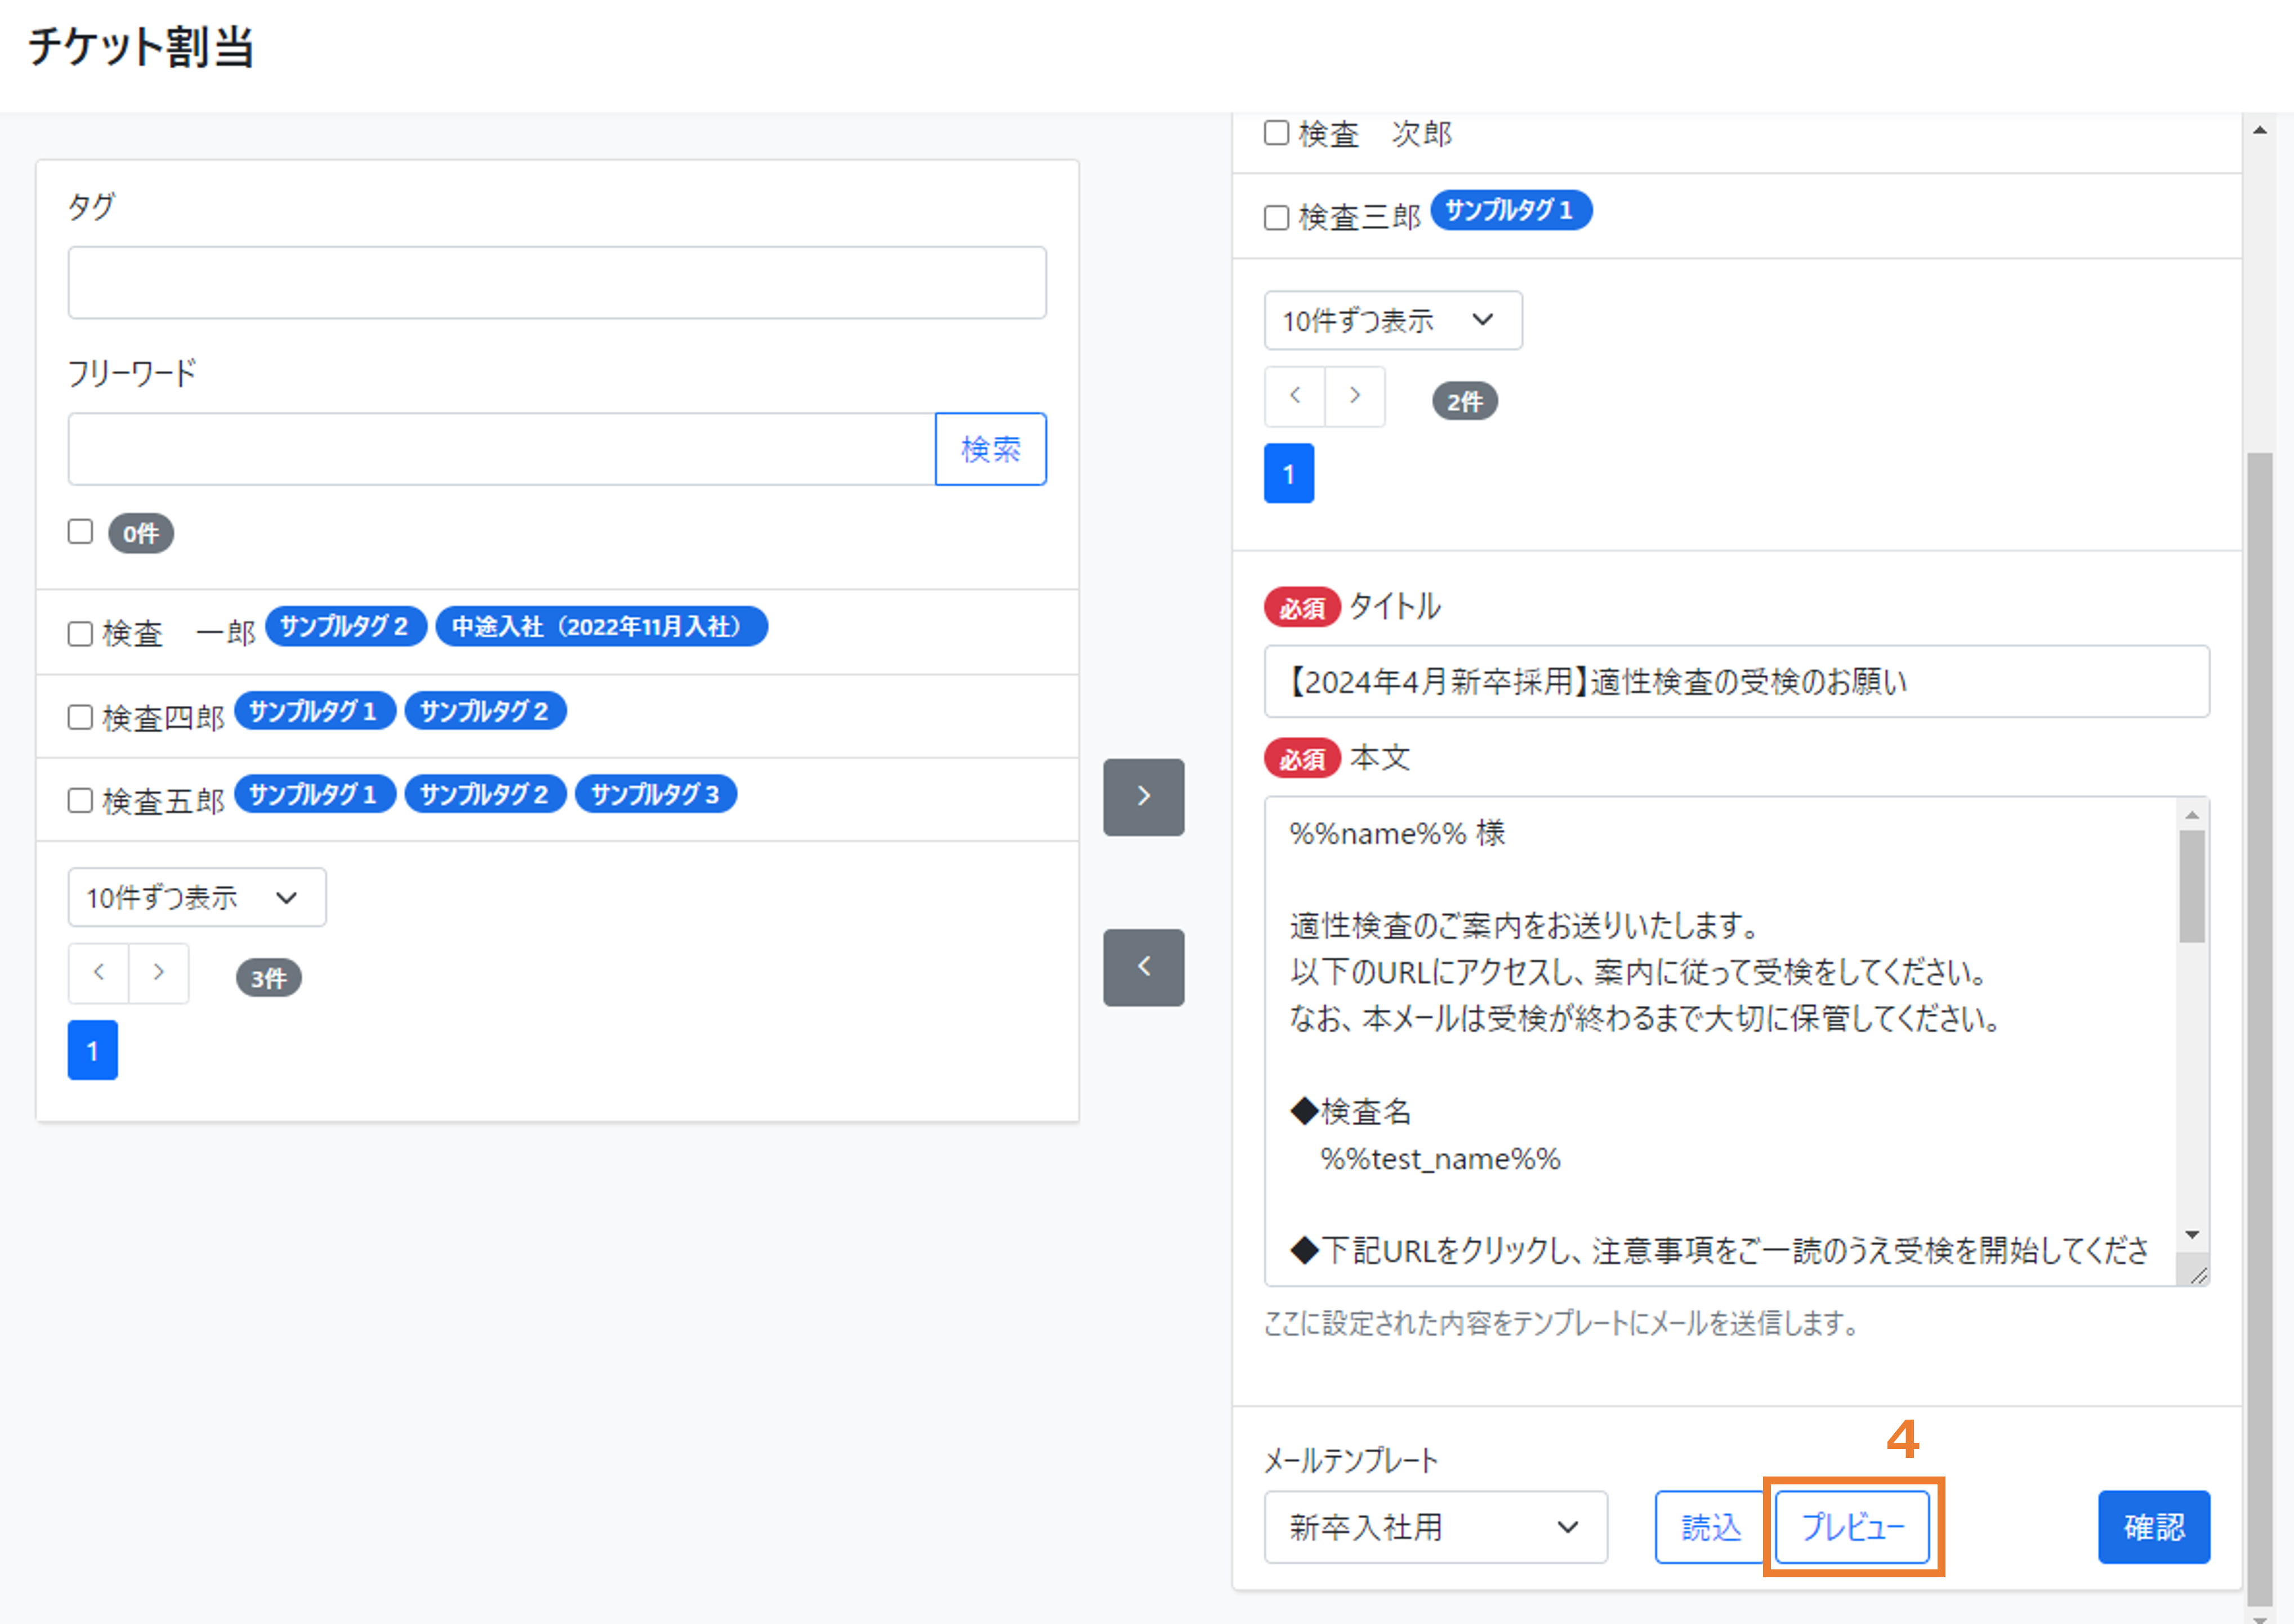The image size is (2294, 1624).
Task: Click the チケット割当 page heading
Action: point(141,47)
